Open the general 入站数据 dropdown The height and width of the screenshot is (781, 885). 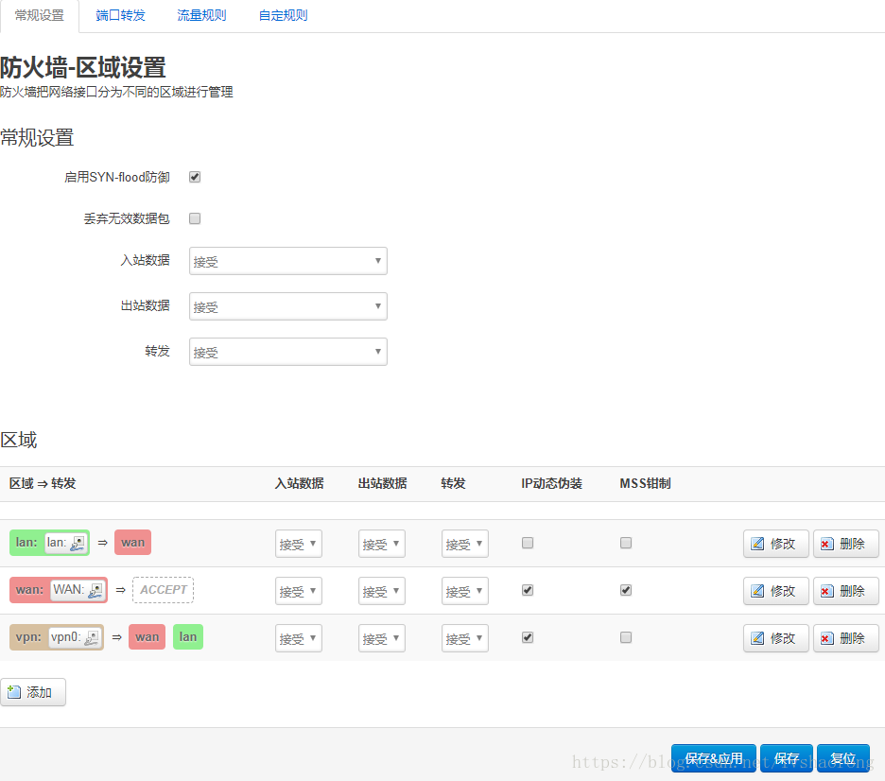pos(287,261)
